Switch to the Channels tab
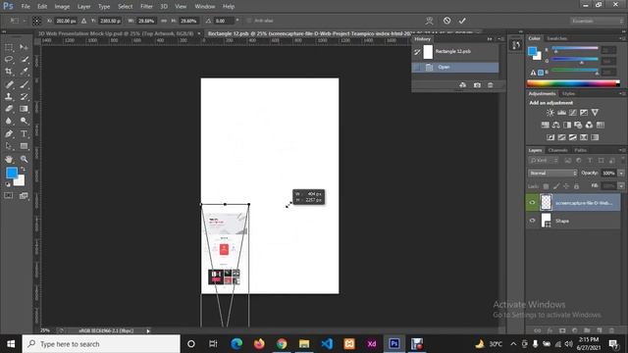628x353 pixels. coord(557,150)
